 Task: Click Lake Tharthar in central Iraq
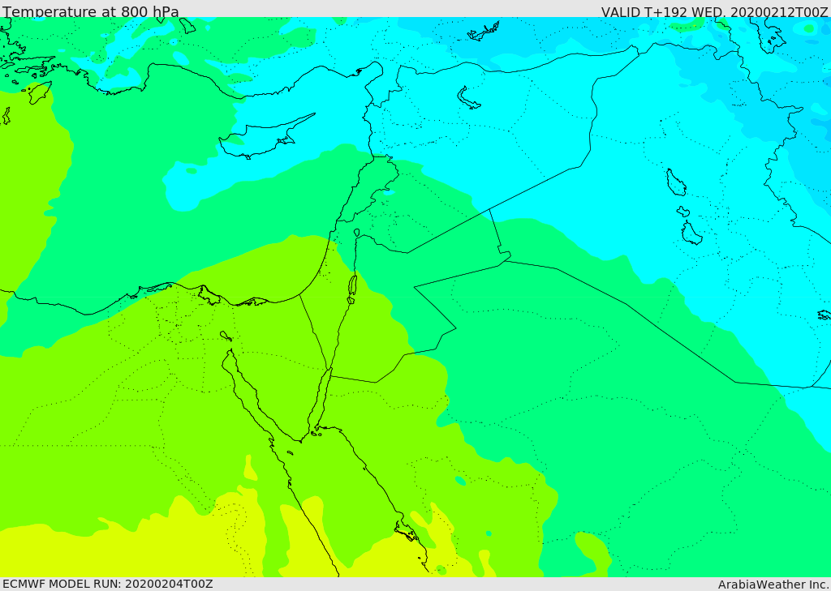676,182
